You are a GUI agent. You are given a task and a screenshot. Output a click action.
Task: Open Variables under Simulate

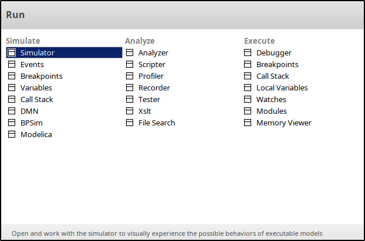pos(36,88)
